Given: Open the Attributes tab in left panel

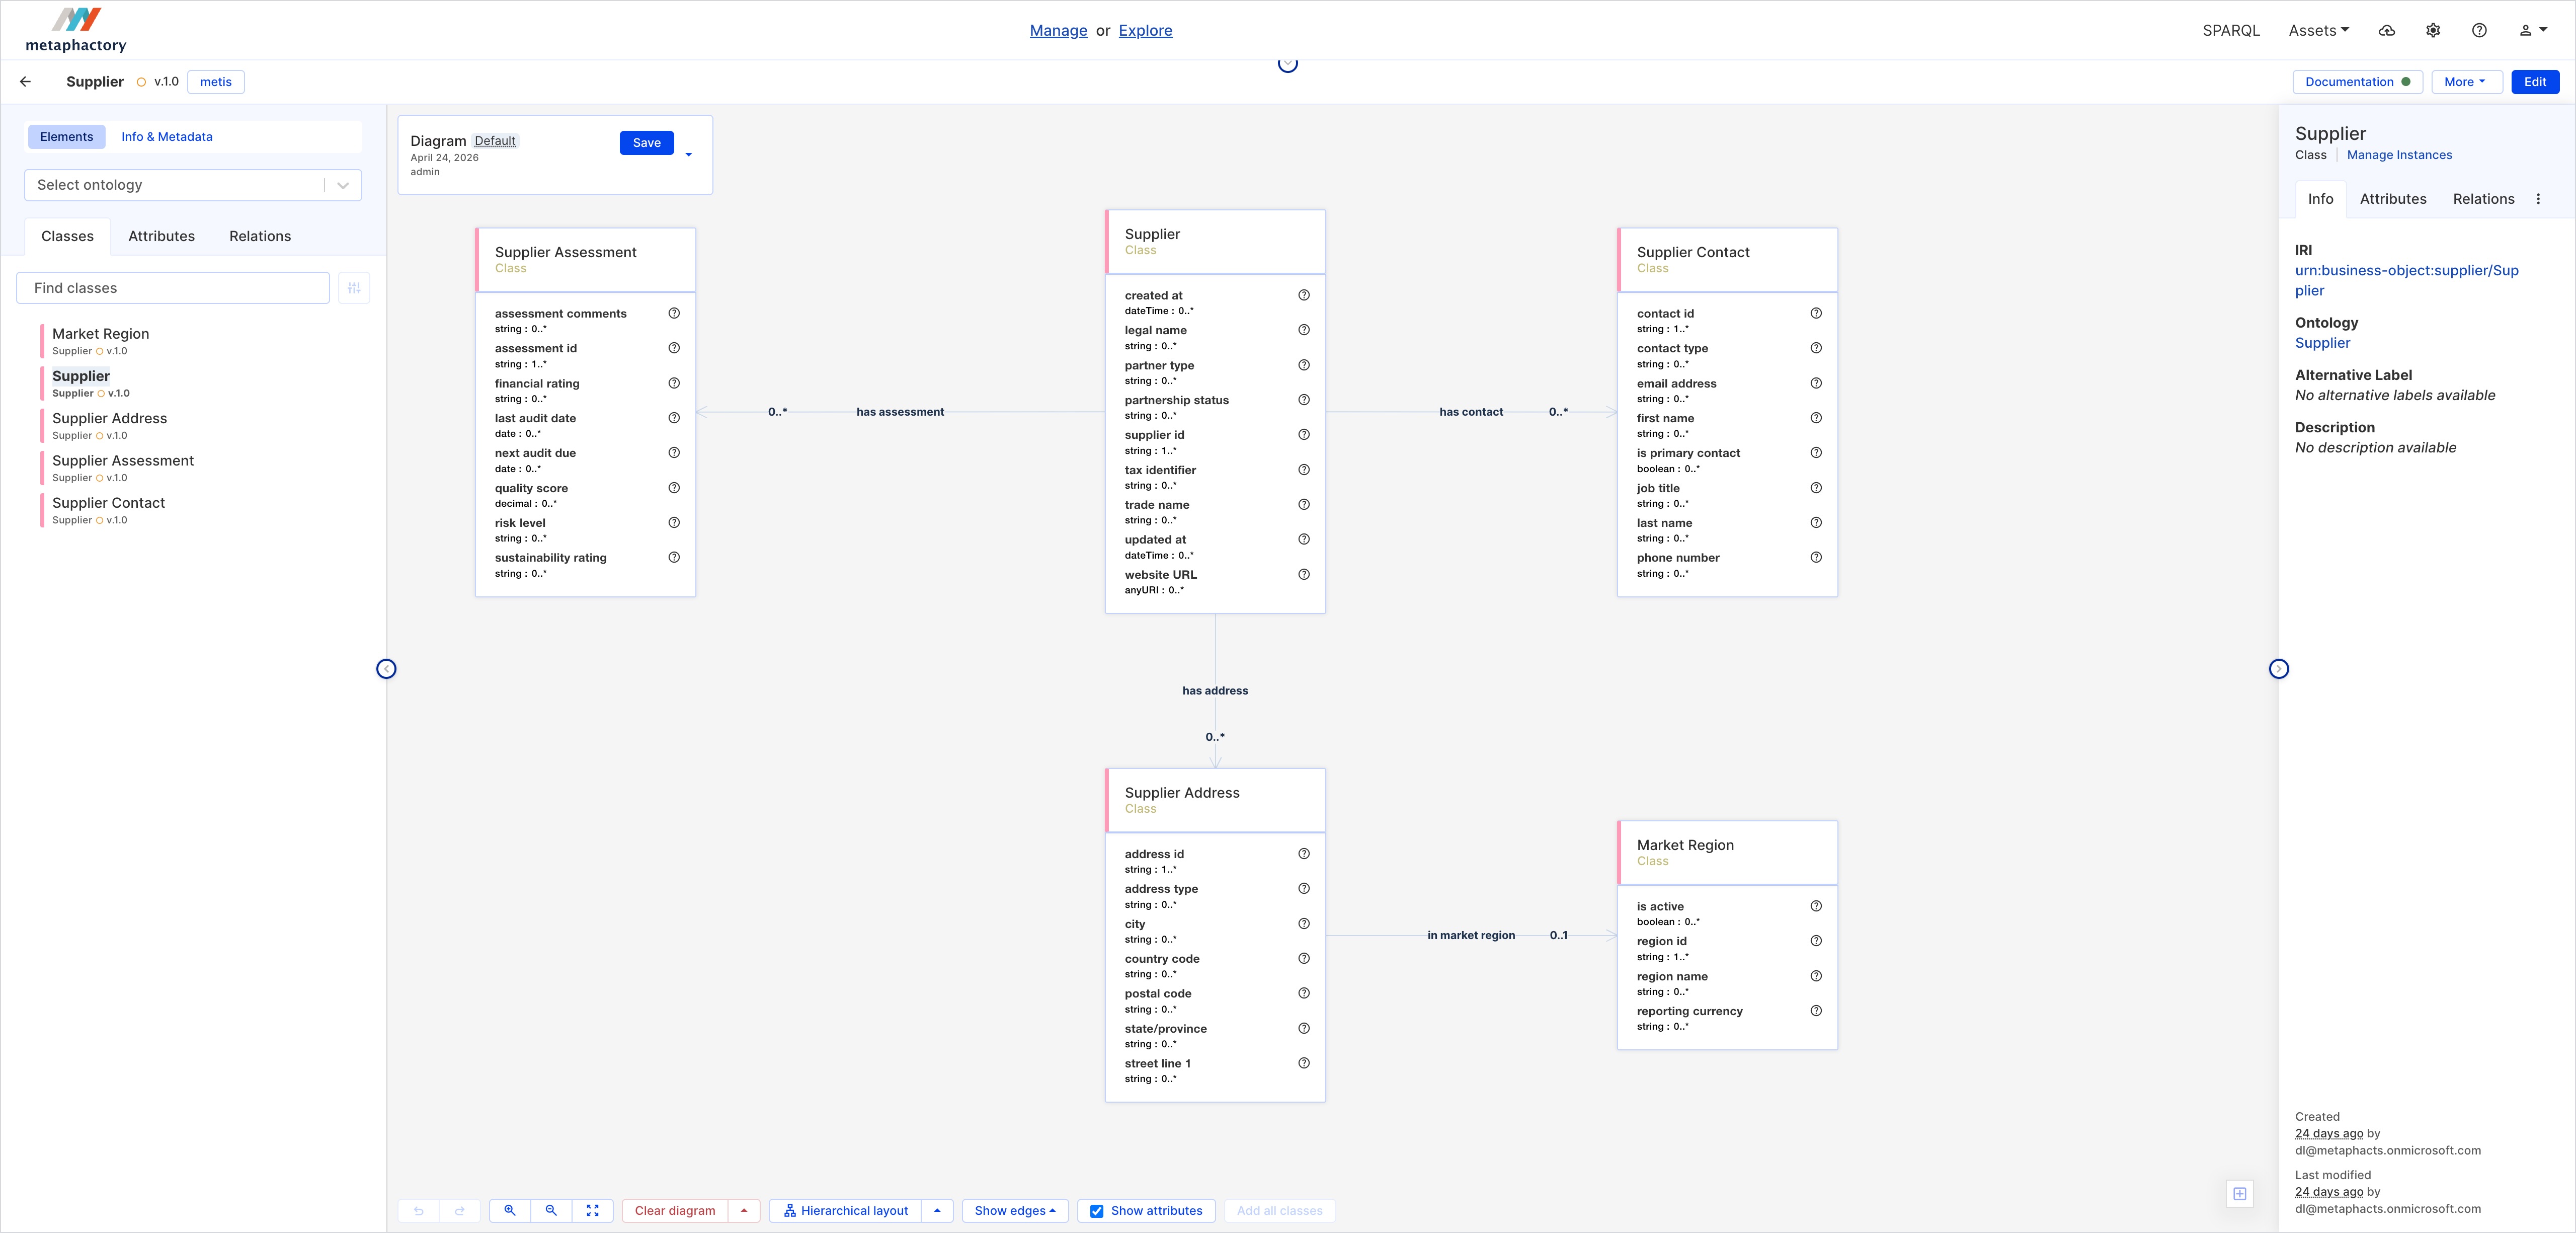Looking at the screenshot, I should click(x=161, y=236).
